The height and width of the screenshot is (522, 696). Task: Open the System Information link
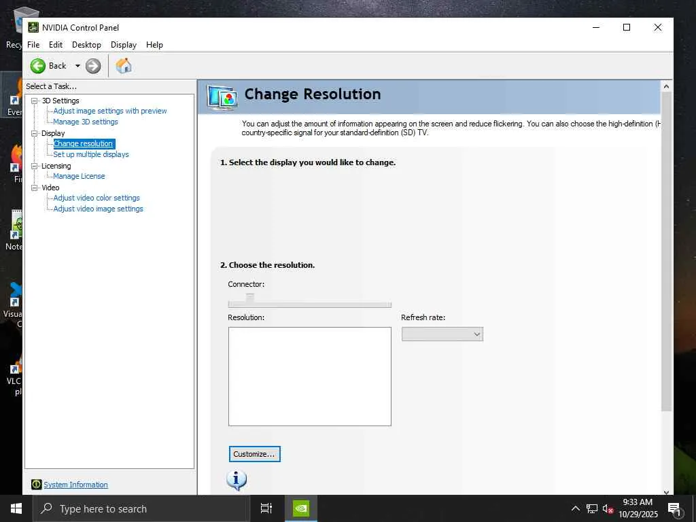point(75,485)
